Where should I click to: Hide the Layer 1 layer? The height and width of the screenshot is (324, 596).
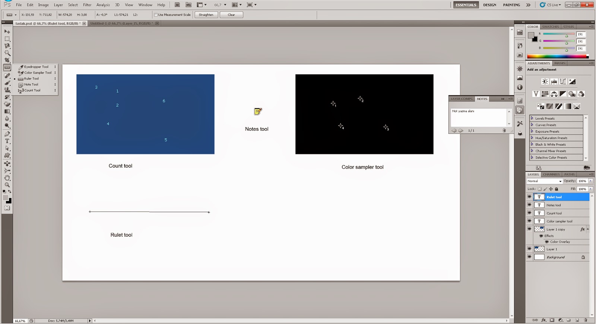pos(529,249)
